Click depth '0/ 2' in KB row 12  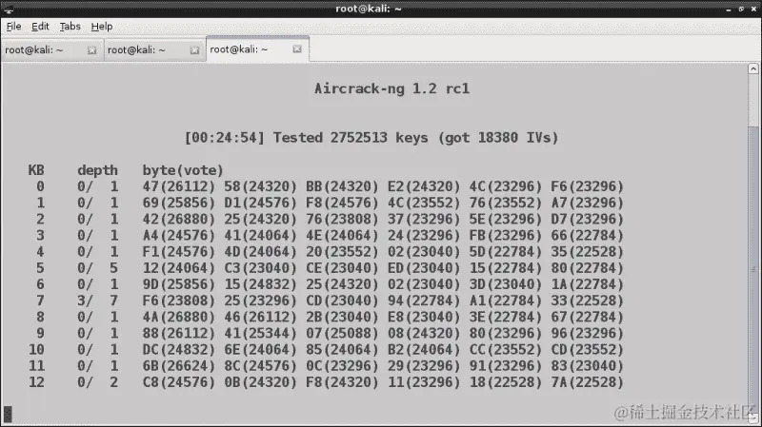(97, 382)
